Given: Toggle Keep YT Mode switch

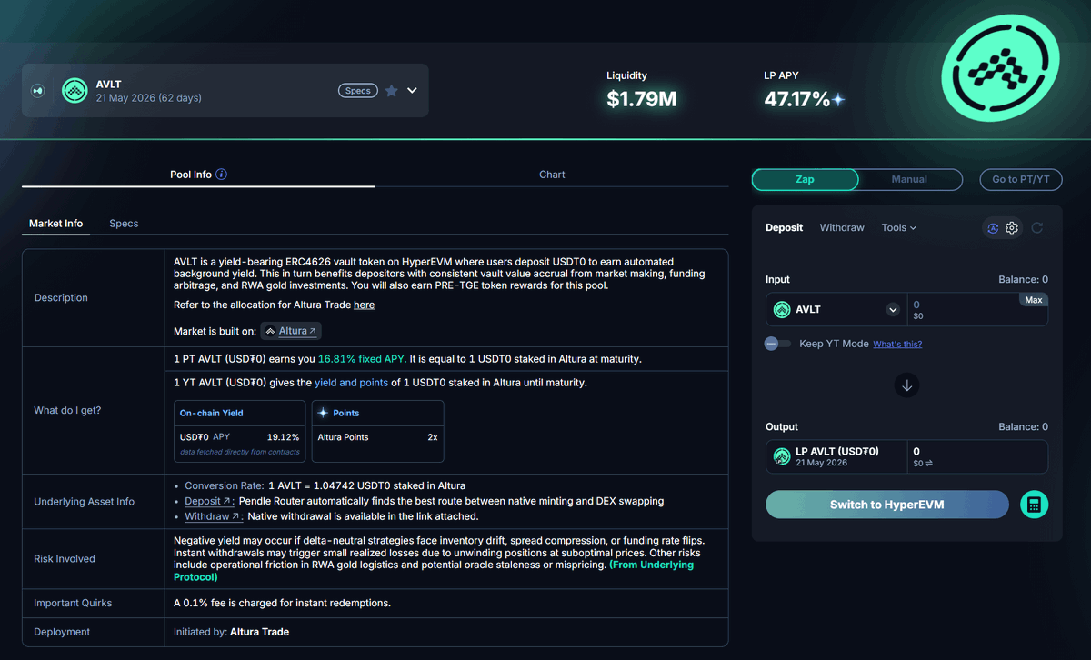Looking at the screenshot, I should (x=777, y=344).
